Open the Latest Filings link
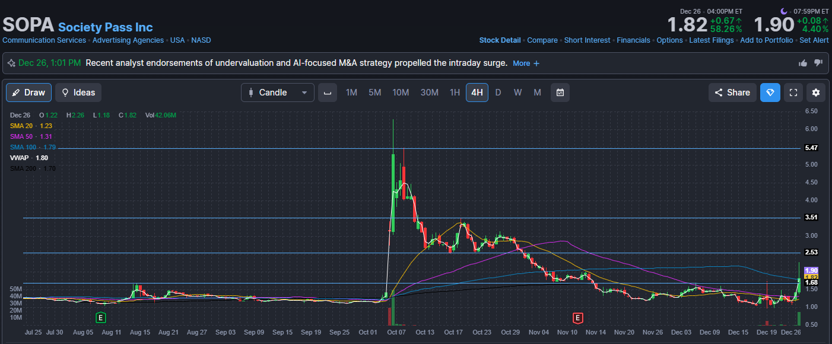This screenshot has height=344, width=832. (x=711, y=40)
